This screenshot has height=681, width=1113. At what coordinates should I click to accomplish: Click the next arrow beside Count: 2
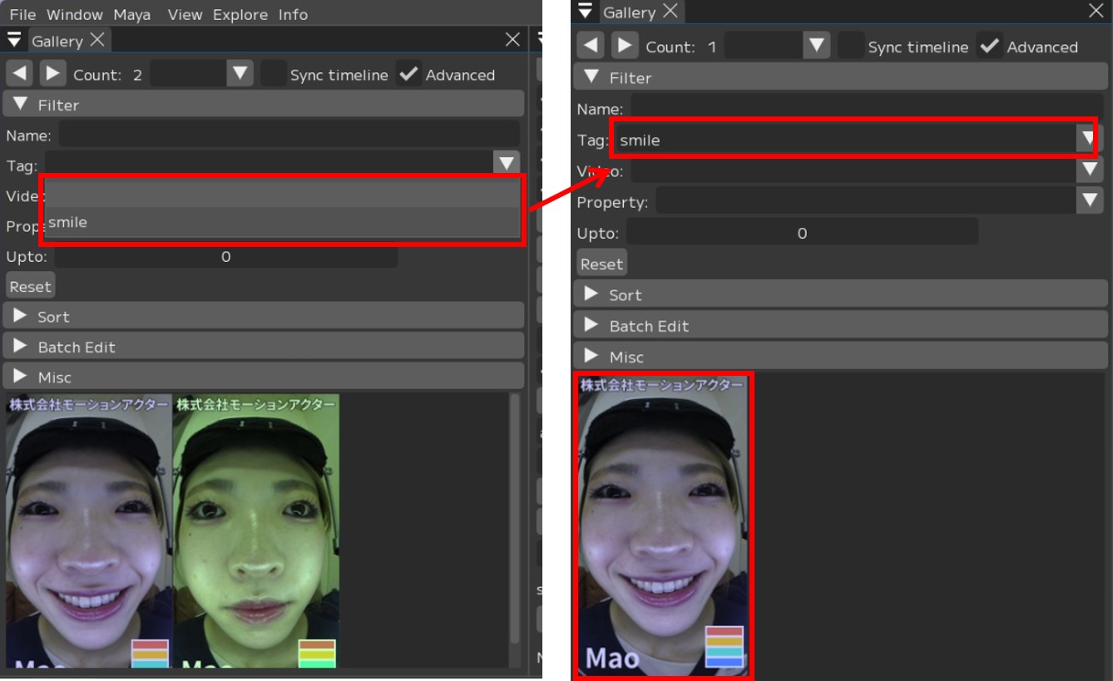pos(53,72)
